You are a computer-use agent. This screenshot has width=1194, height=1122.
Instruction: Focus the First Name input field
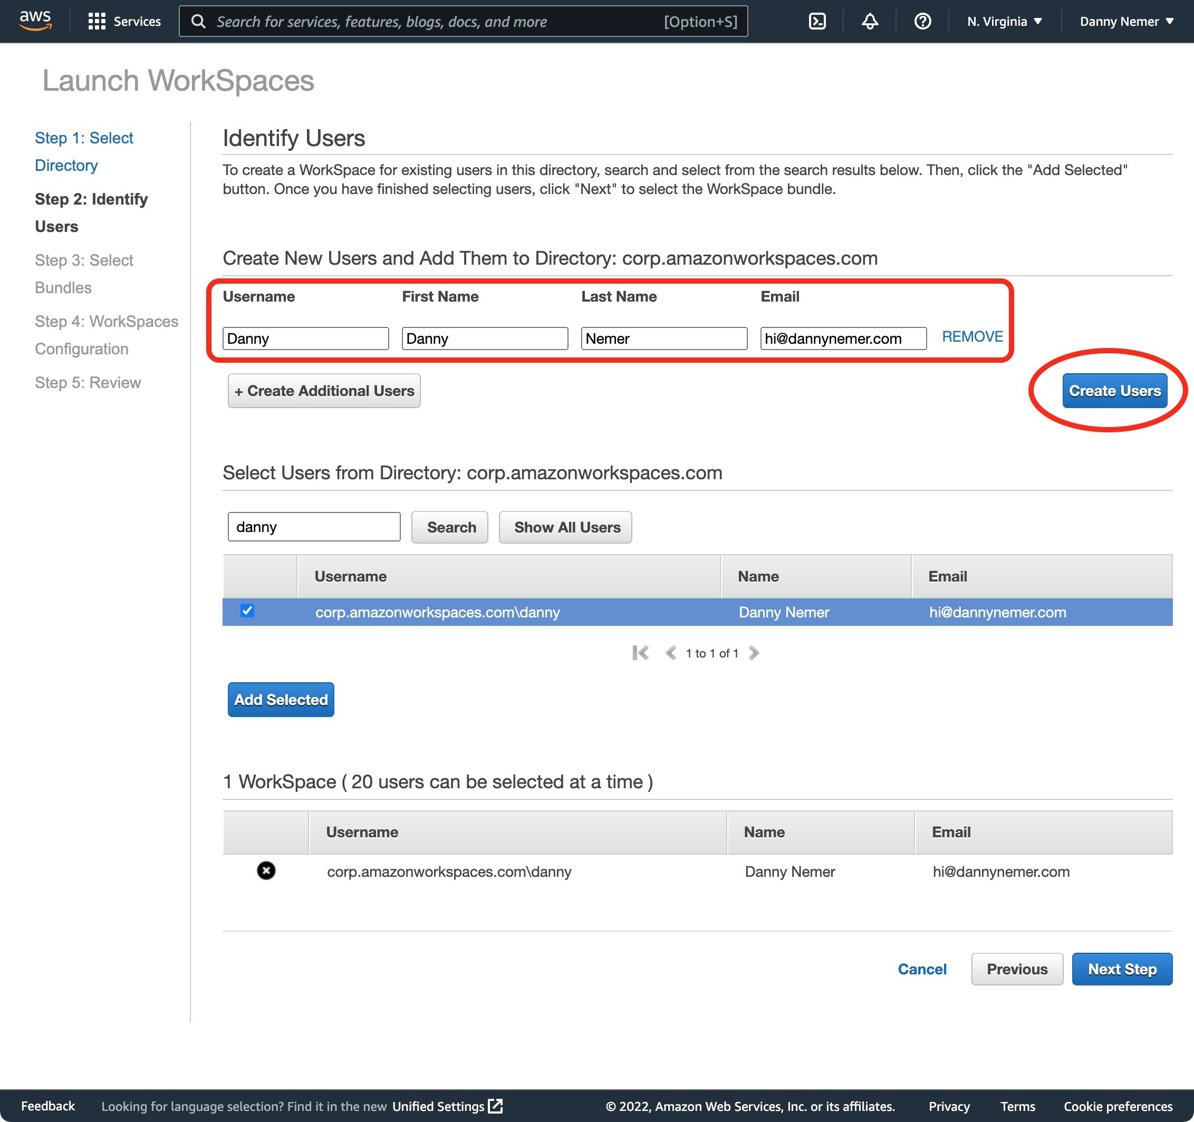(x=485, y=338)
